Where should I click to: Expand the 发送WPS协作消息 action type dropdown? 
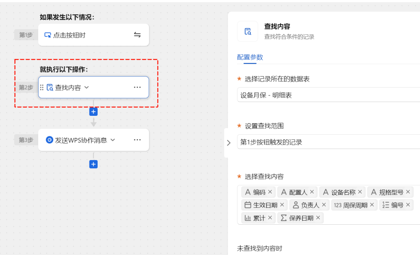coord(113,140)
